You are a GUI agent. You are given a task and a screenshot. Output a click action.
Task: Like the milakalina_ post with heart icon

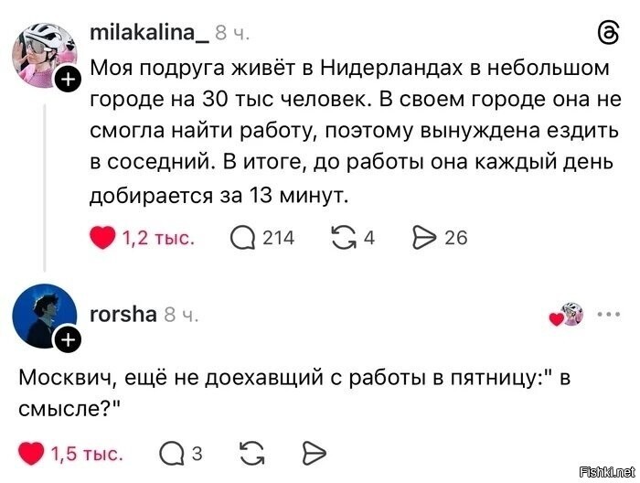[x=103, y=238]
